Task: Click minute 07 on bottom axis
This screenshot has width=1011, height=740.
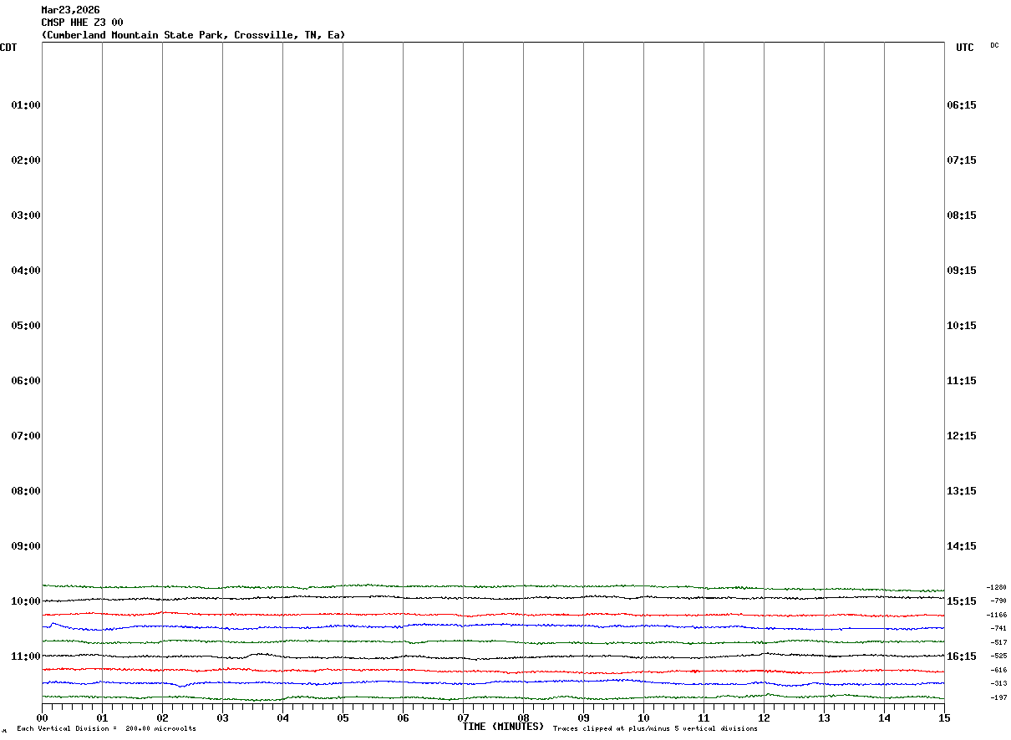Action: [463, 717]
